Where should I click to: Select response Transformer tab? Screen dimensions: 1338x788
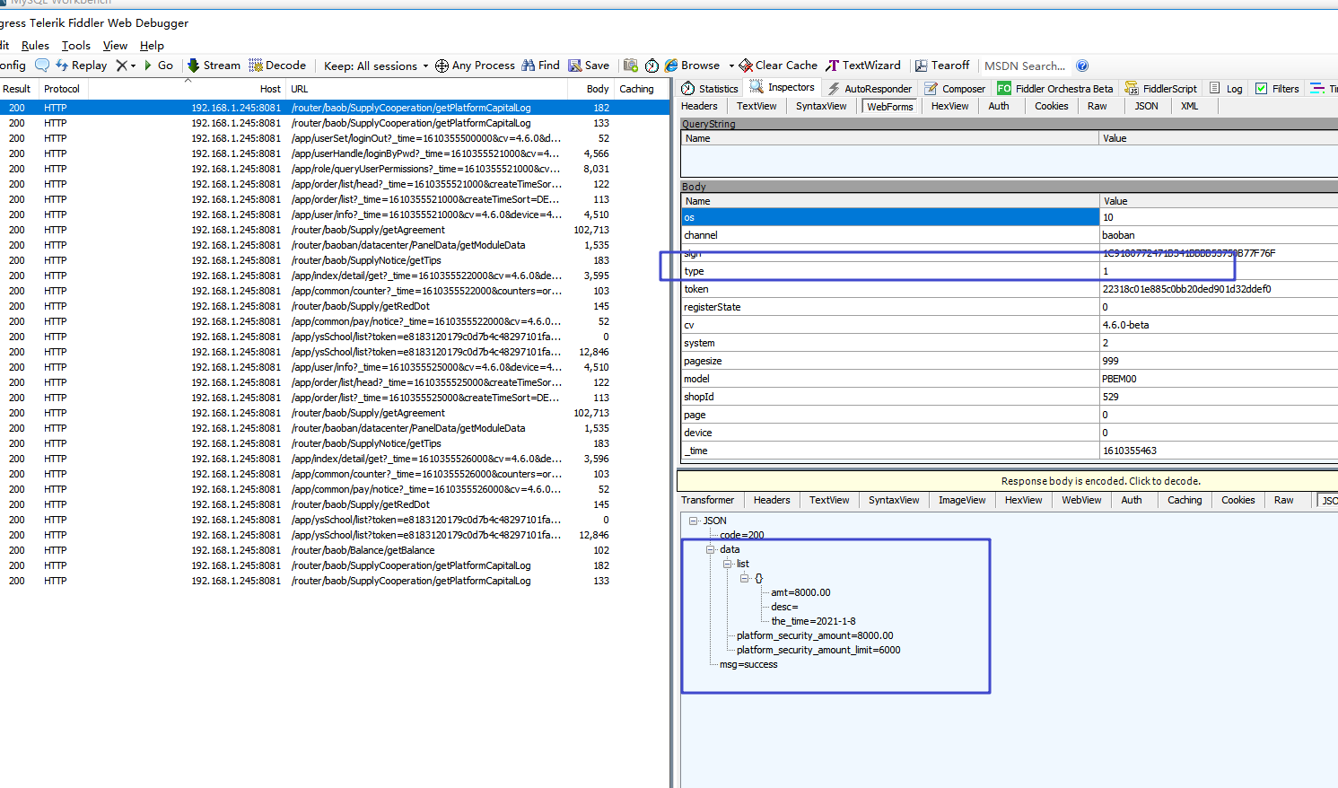click(x=707, y=500)
